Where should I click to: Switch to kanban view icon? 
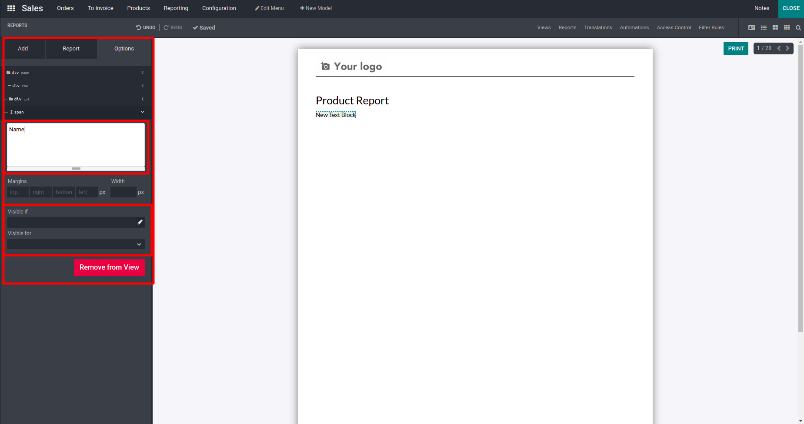(x=775, y=27)
